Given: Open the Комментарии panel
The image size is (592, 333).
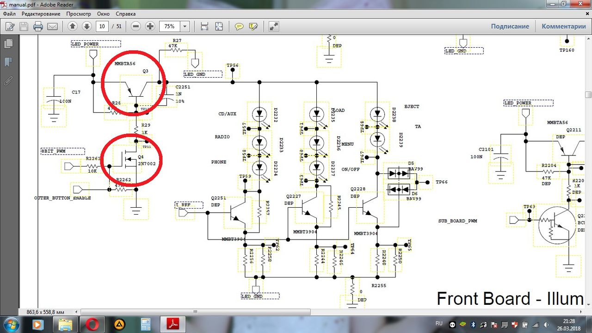Looking at the screenshot, I should (564, 26).
